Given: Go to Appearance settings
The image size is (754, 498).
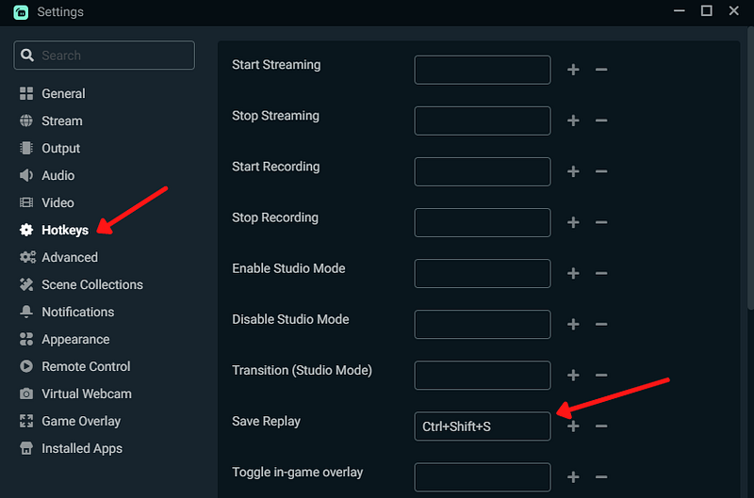Looking at the screenshot, I should click(75, 340).
